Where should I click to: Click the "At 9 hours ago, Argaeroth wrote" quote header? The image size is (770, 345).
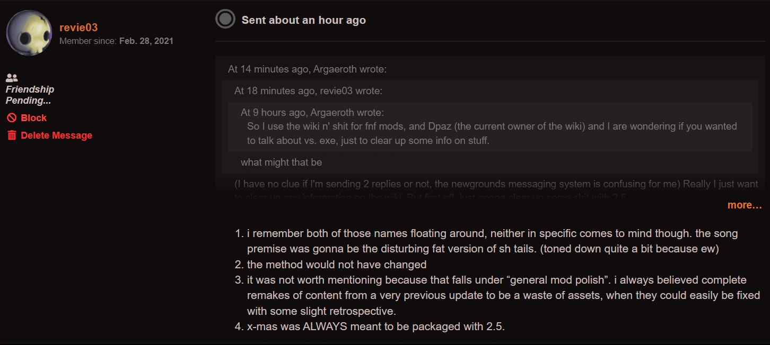pos(312,112)
